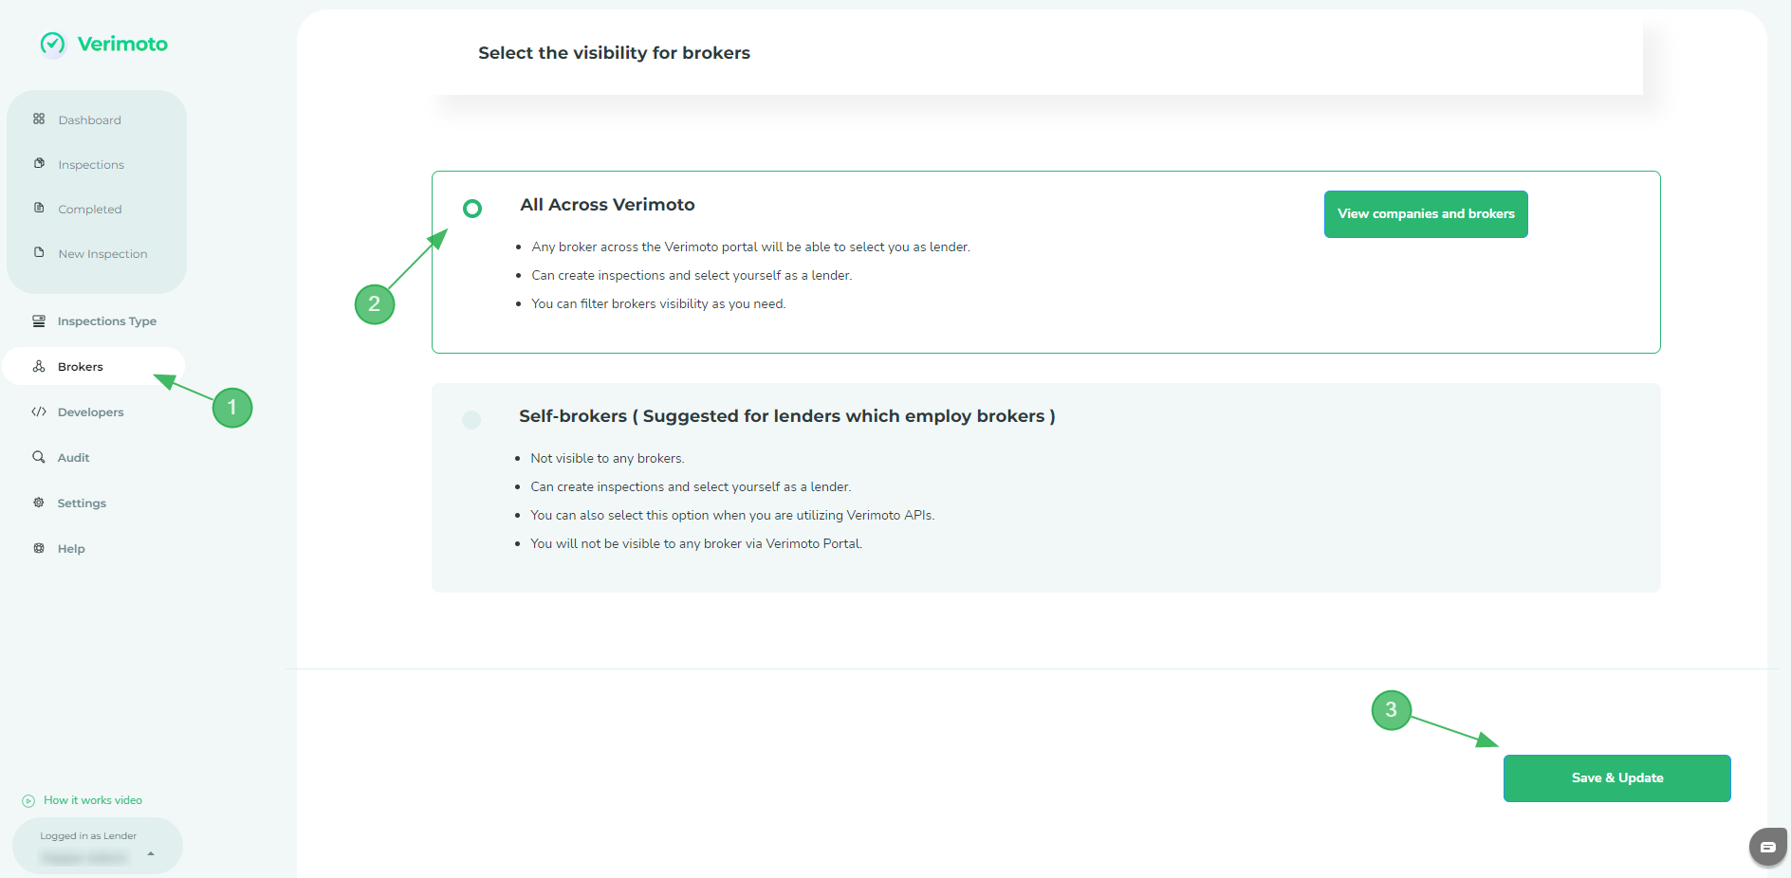
Task: Open Dashboard from the sidebar
Action: click(90, 120)
